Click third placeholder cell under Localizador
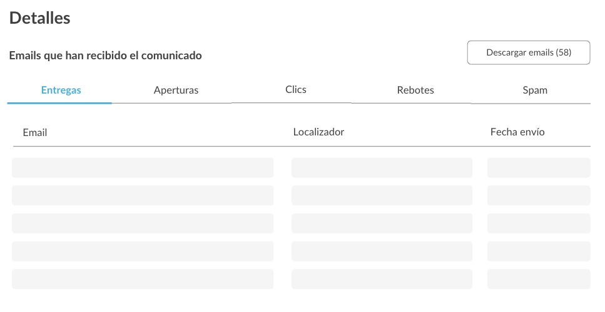This screenshot has height=312, width=605. pyautogui.click(x=382, y=223)
